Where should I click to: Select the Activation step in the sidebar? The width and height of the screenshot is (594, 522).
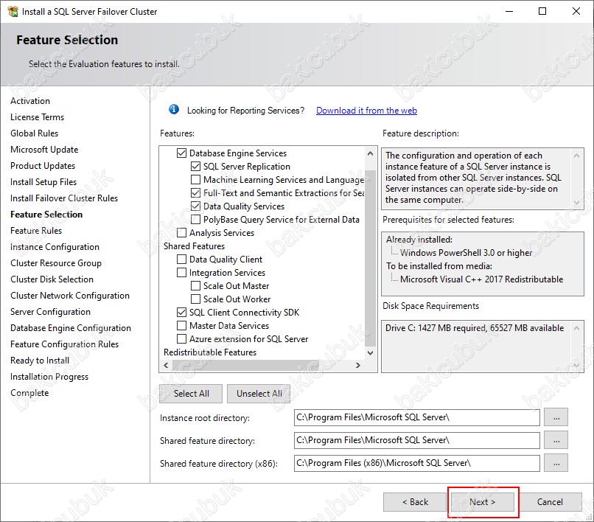point(30,101)
